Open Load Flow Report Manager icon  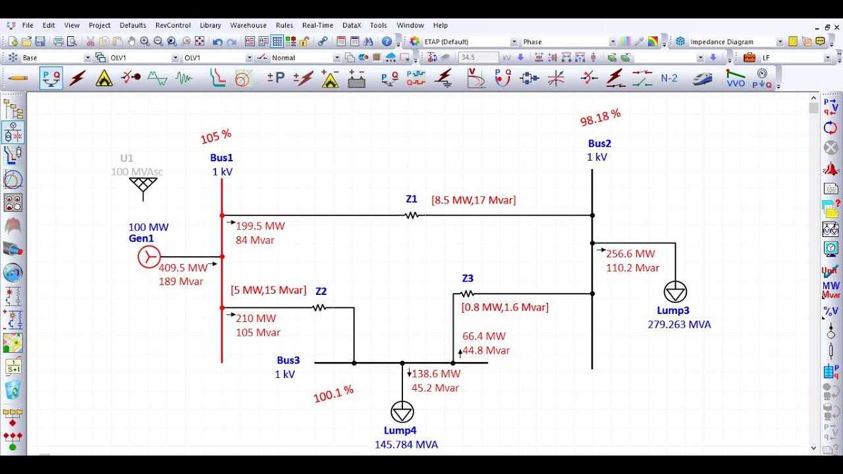[830, 189]
